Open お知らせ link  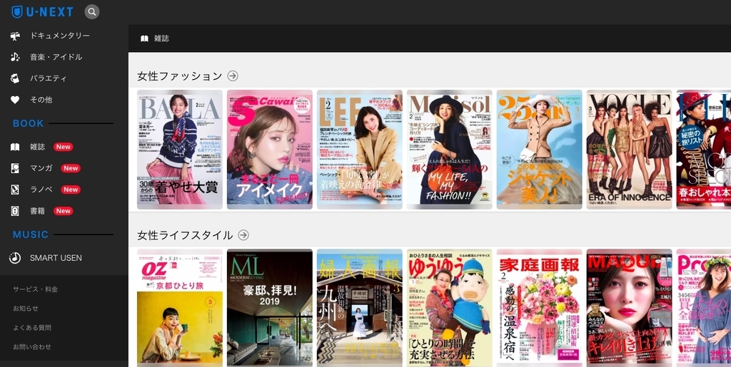[x=26, y=309]
